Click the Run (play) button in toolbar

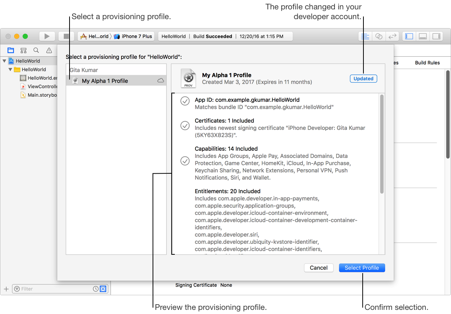pos(47,36)
